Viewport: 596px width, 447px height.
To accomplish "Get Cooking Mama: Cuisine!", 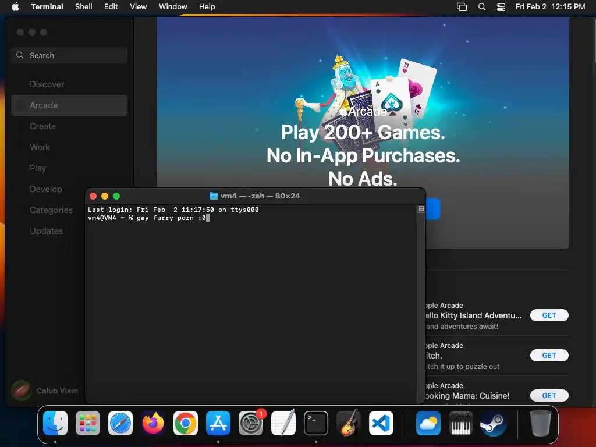I will pyautogui.click(x=549, y=396).
